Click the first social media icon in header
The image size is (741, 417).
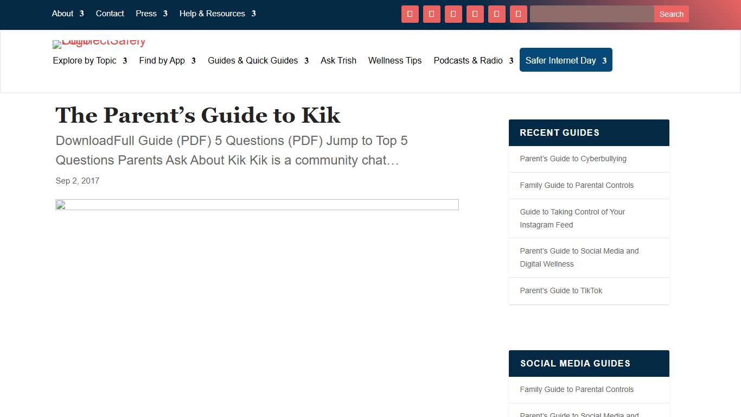pos(410,14)
